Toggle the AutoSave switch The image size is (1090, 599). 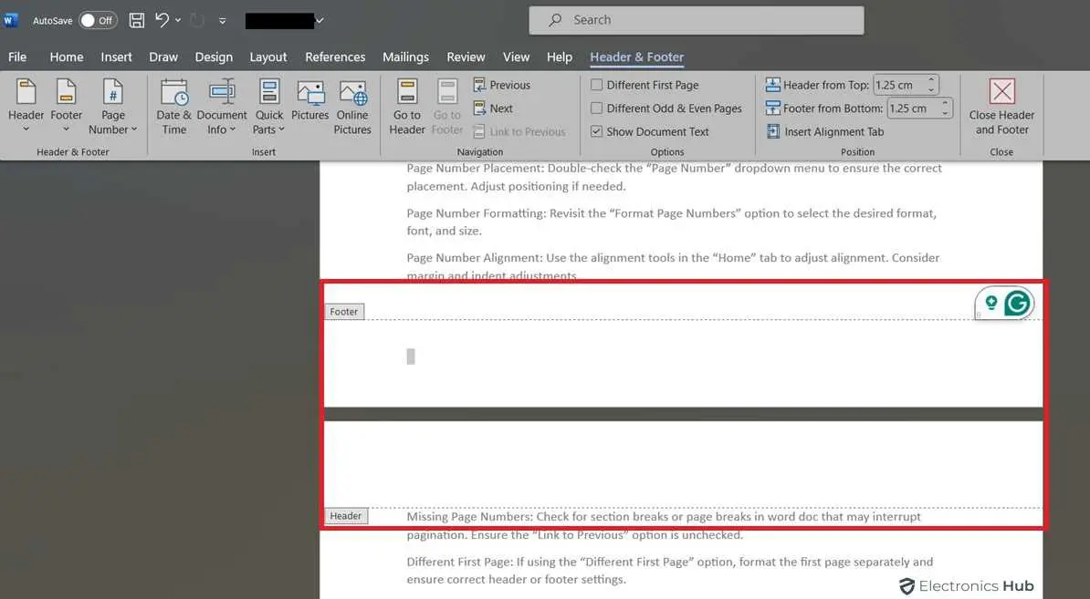tap(97, 20)
